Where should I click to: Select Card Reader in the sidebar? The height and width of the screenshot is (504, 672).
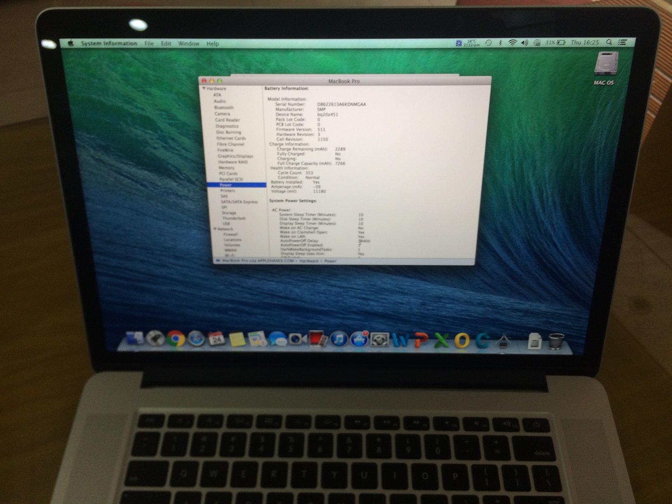click(x=227, y=120)
